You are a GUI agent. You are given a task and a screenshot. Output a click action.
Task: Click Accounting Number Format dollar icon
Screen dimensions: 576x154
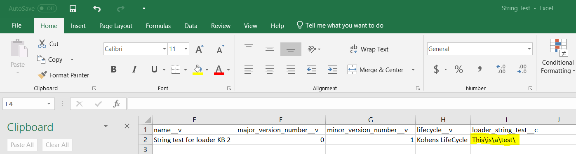pos(436,69)
